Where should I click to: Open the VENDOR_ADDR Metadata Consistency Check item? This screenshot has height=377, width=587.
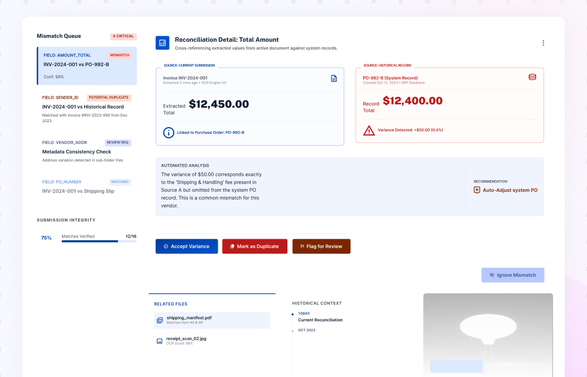[x=87, y=151]
